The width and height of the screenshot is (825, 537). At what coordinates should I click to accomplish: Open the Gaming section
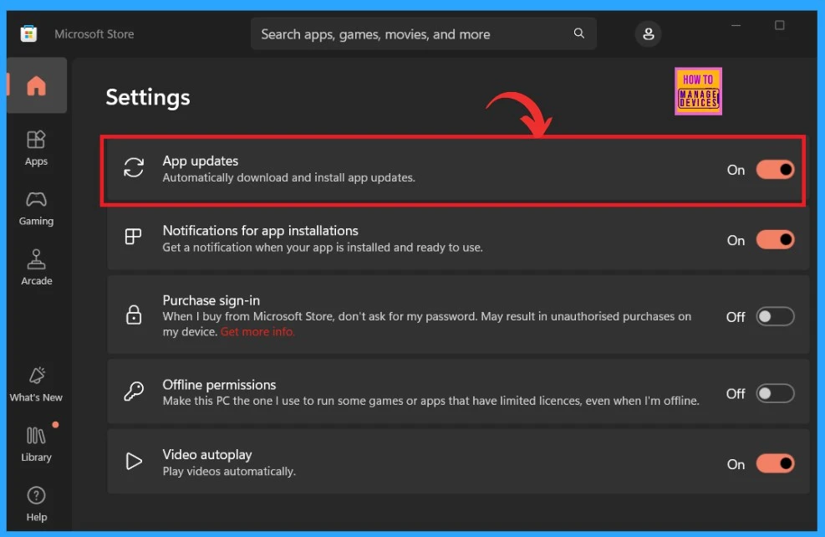click(x=36, y=208)
